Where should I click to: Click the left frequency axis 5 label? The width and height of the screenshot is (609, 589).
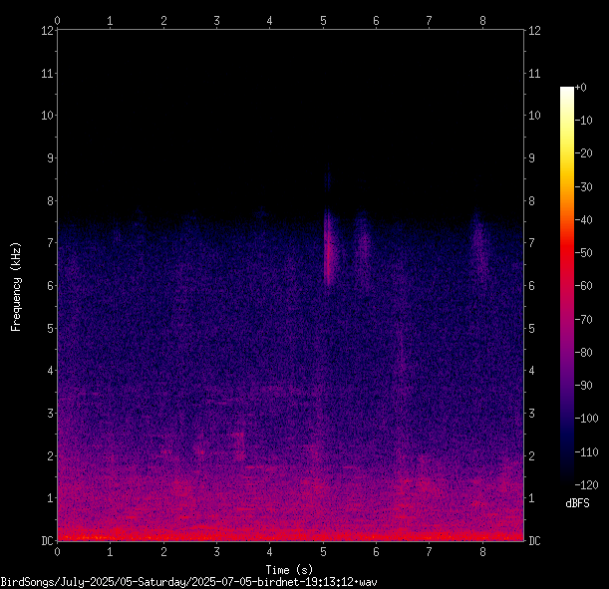[x=51, y=328]
